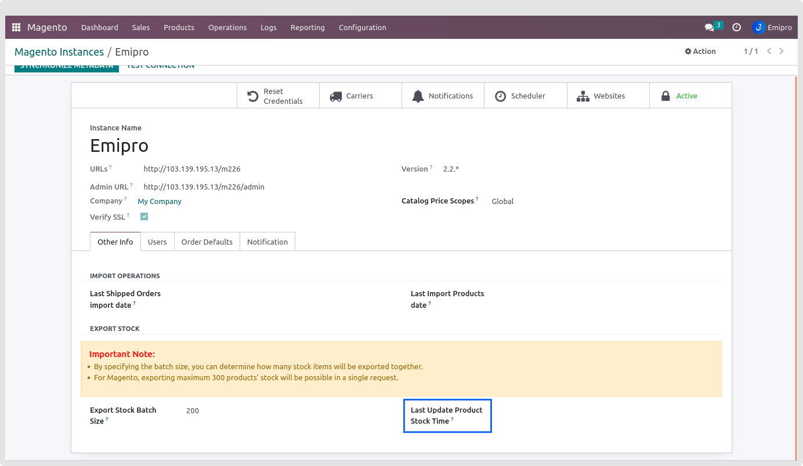
Task: Switch to the Users tab
Action: pos(157,242)
